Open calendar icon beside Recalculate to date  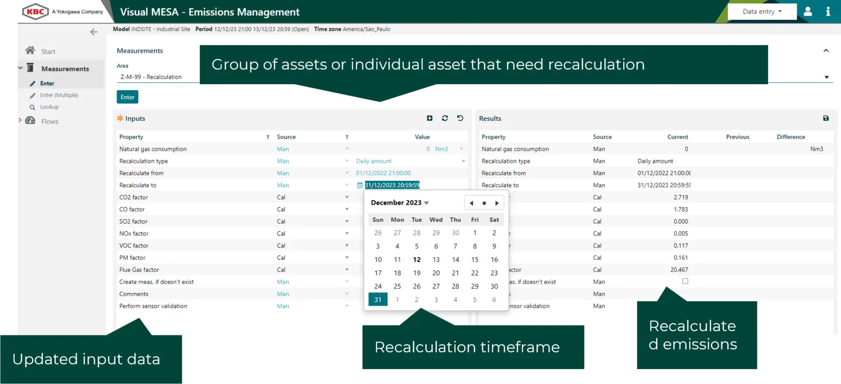[359, 185]
